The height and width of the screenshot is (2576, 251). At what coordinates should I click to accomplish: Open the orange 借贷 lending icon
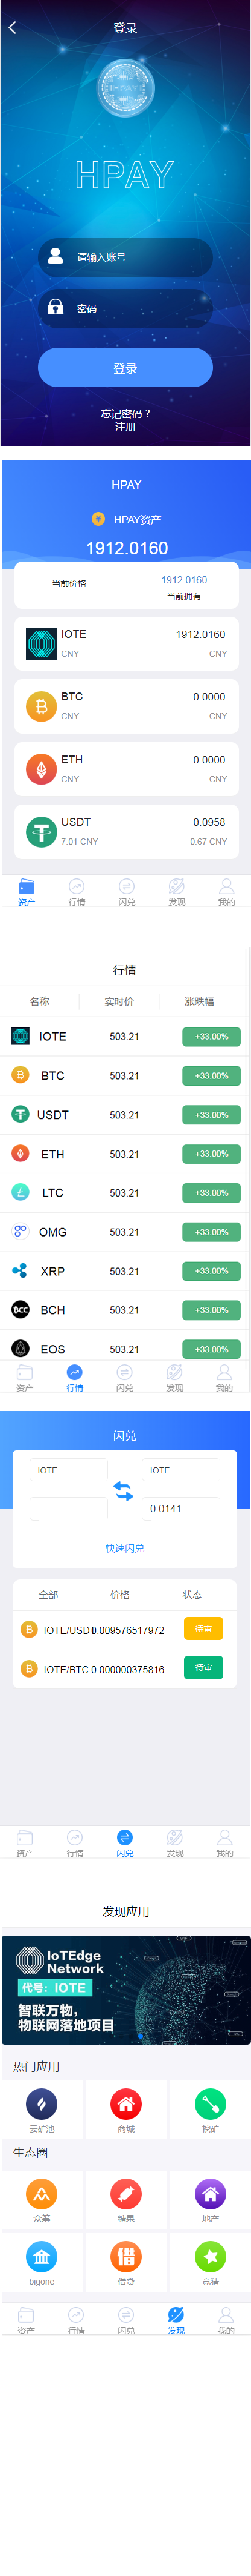pos(125,2256)
